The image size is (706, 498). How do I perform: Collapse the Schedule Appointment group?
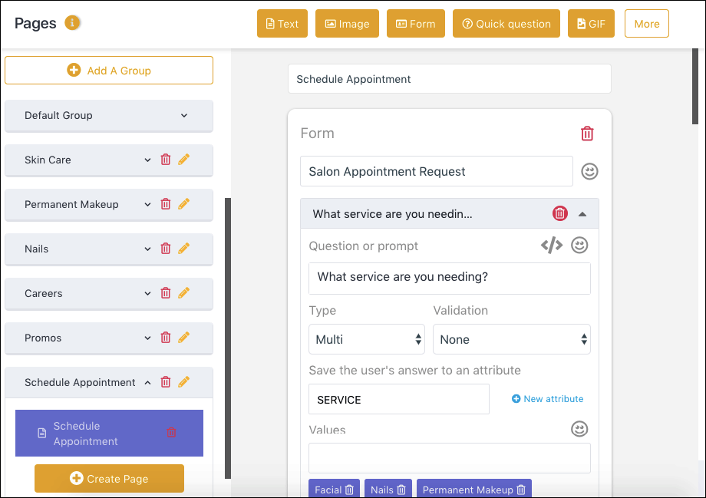coord(147,382)
